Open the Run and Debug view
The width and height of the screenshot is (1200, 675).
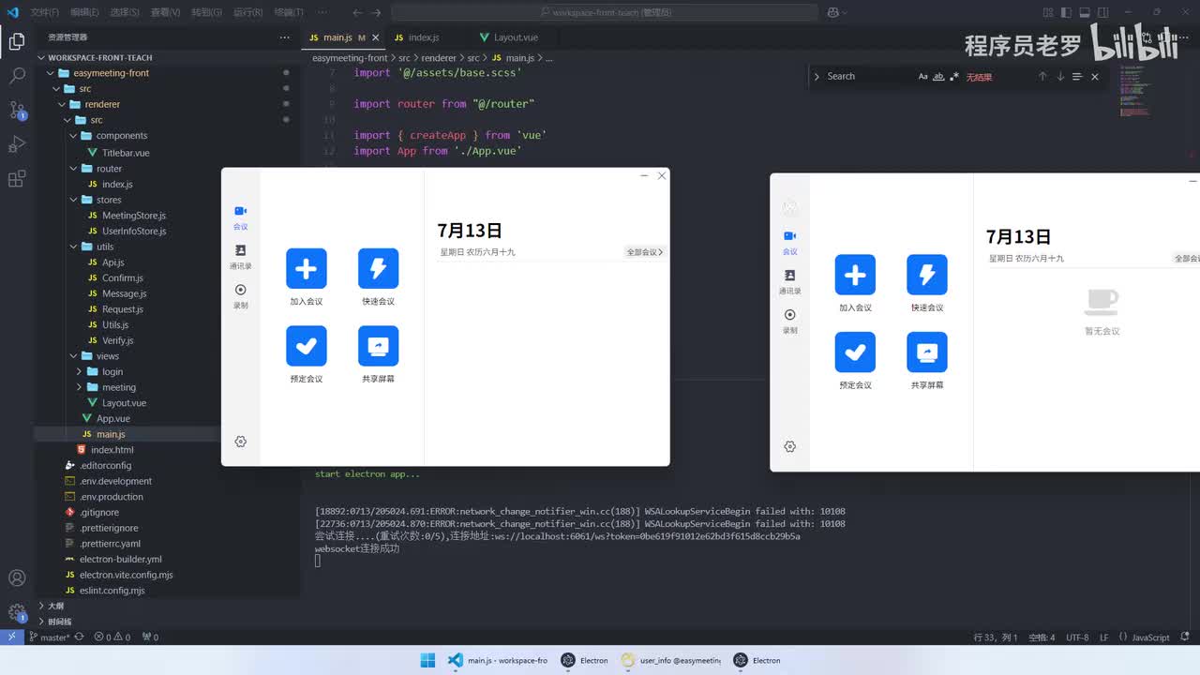(17, 144)
